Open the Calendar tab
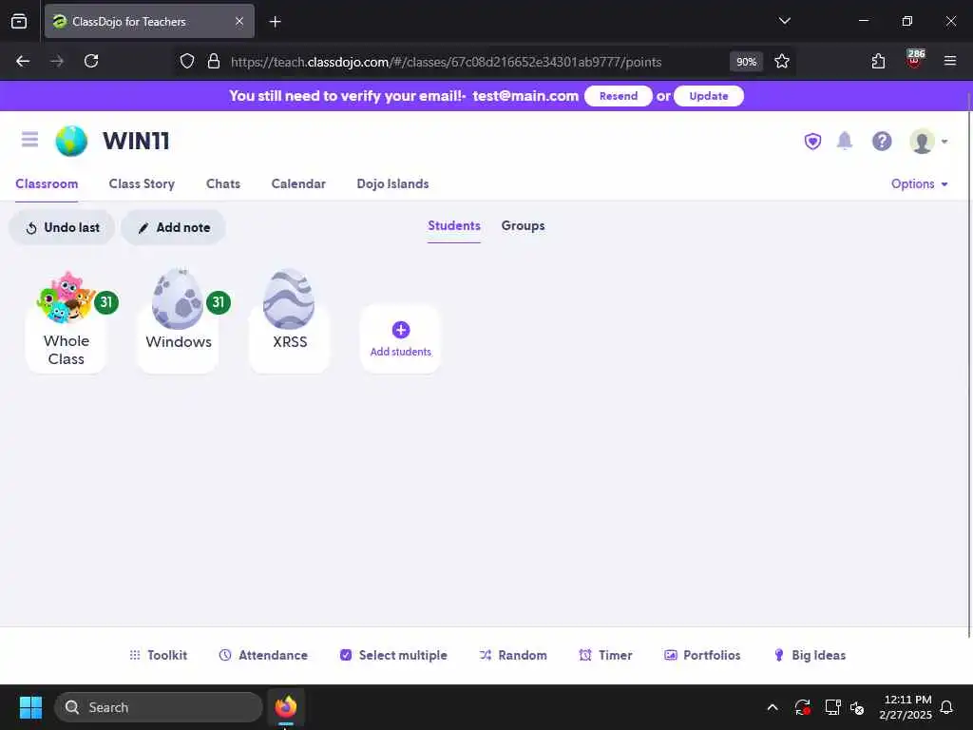973x730 pixels. click(x=297, y=183)
